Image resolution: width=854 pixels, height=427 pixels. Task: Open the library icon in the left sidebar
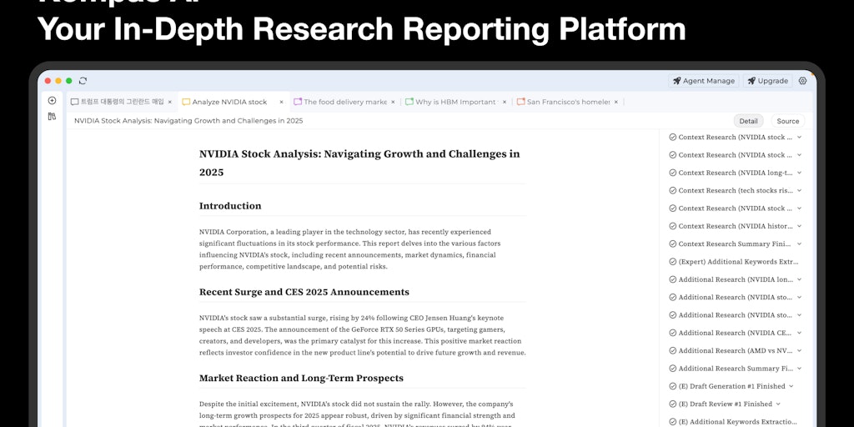click(x=52, y=116)
